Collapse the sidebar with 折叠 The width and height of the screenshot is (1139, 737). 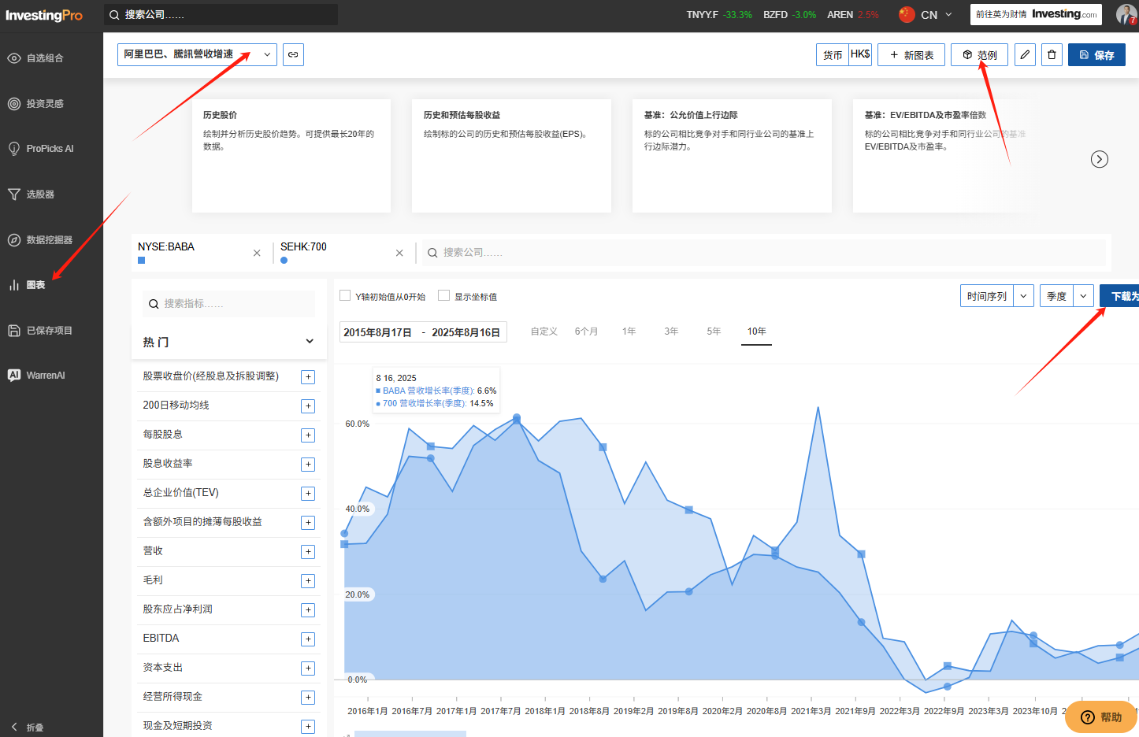28,728
